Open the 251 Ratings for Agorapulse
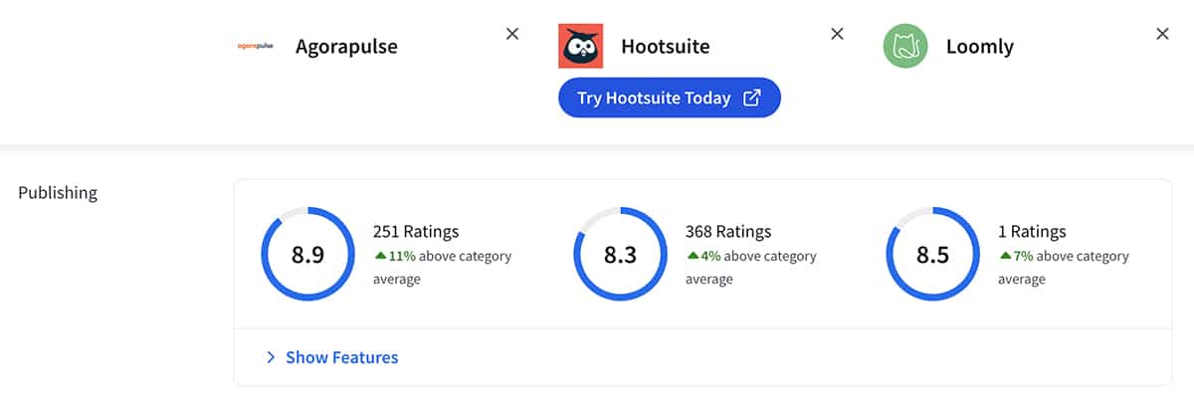 [416, 232]
